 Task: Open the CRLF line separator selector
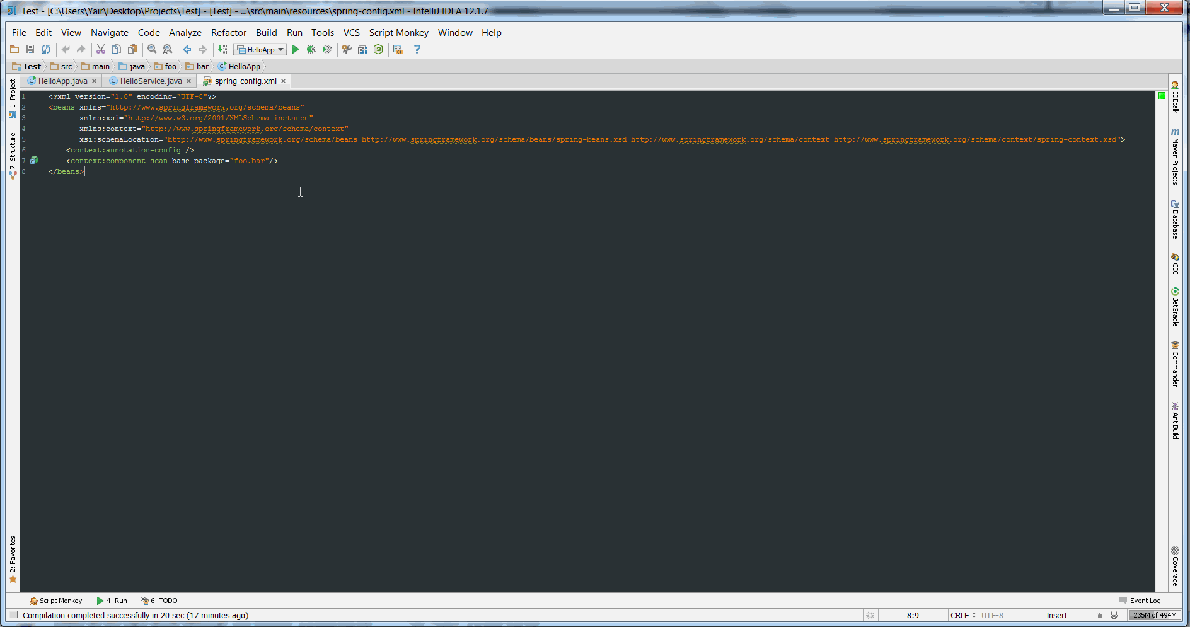coord(962,616)
